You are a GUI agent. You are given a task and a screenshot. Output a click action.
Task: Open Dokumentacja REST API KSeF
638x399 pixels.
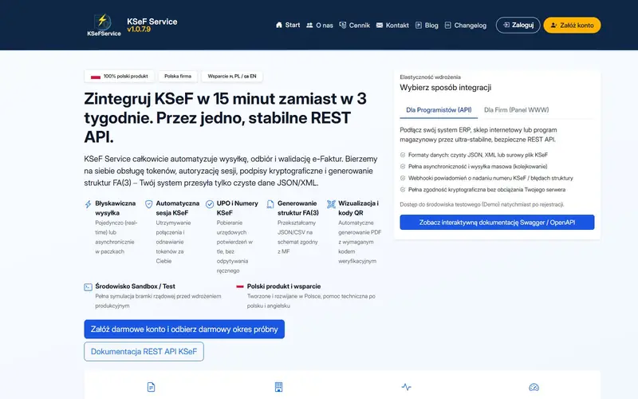coord(144,351)
